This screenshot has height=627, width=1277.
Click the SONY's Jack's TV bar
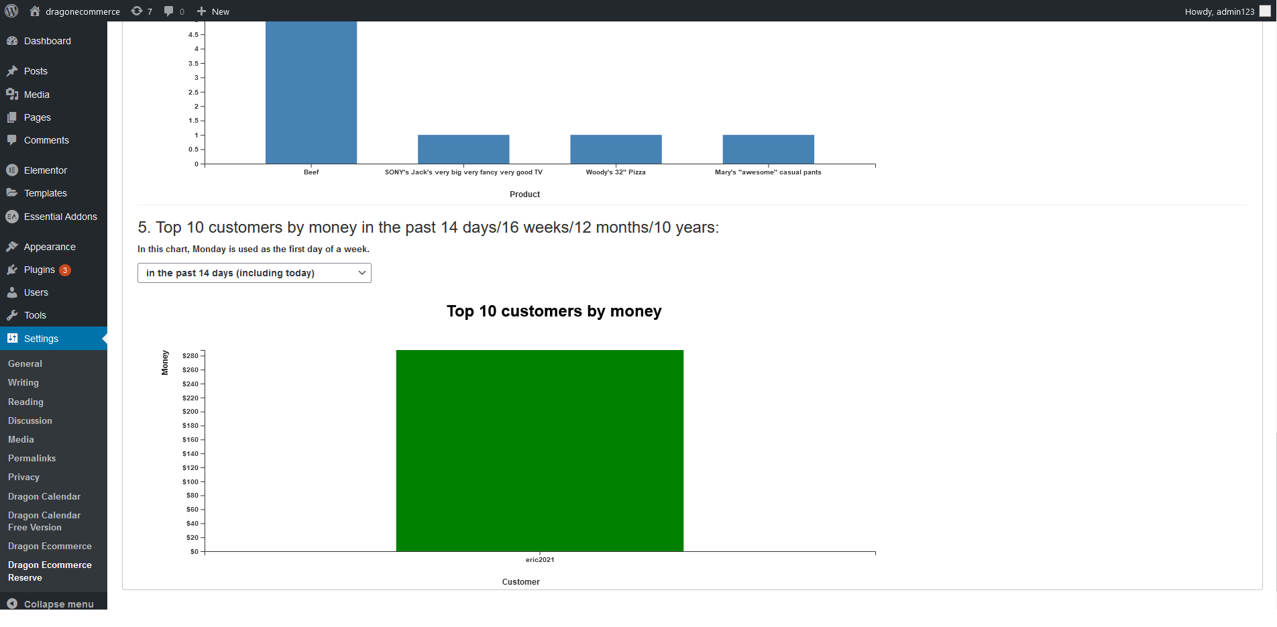point(463,150)
